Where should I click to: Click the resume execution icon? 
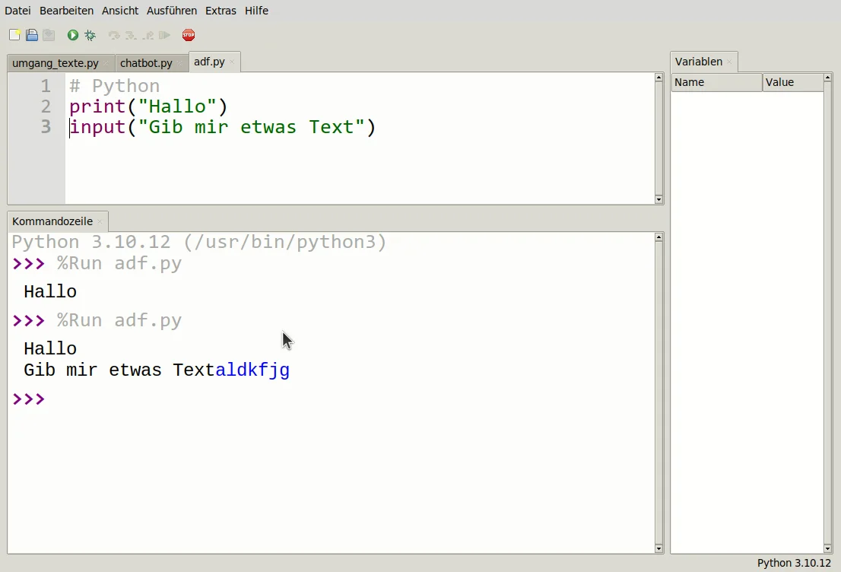[165, 35]
